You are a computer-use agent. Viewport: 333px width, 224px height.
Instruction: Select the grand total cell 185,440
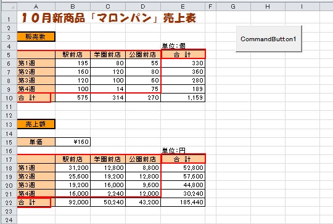(x=183, y=202)
